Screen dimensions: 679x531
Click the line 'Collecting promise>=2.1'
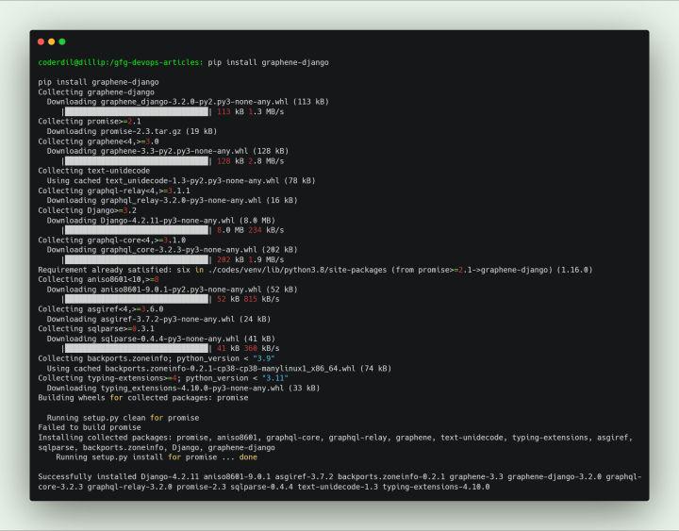tap(90, 122)
